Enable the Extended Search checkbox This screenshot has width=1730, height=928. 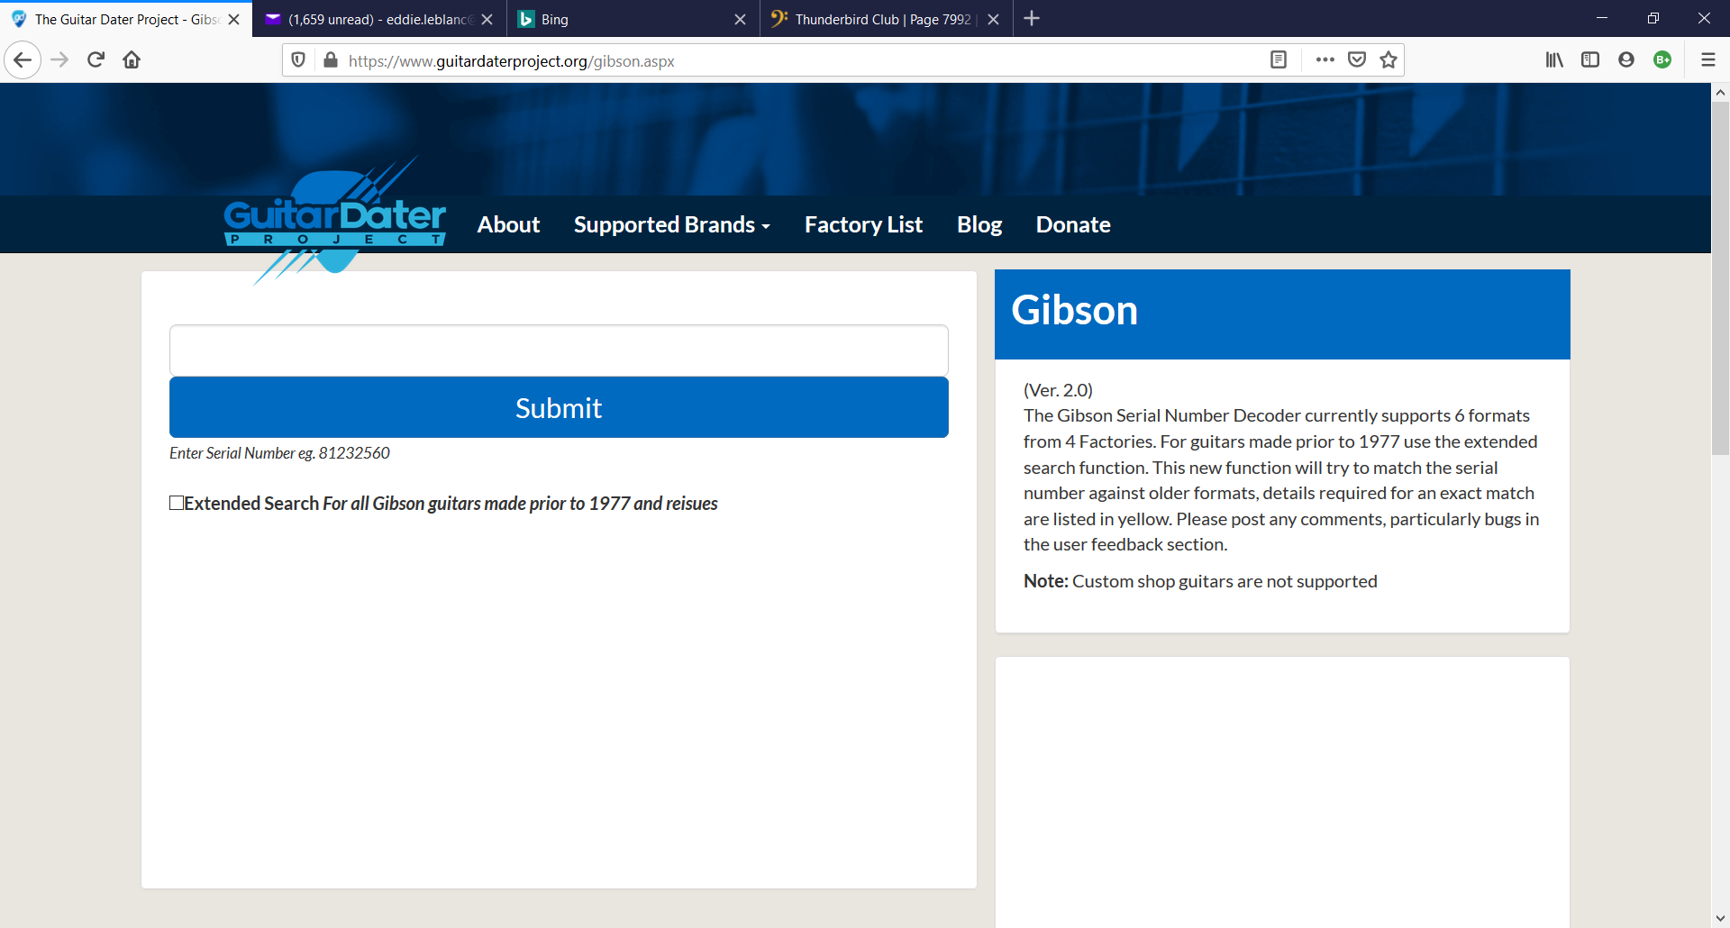(177, 503)
